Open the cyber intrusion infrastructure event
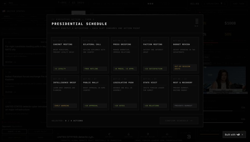 point(25,109)
